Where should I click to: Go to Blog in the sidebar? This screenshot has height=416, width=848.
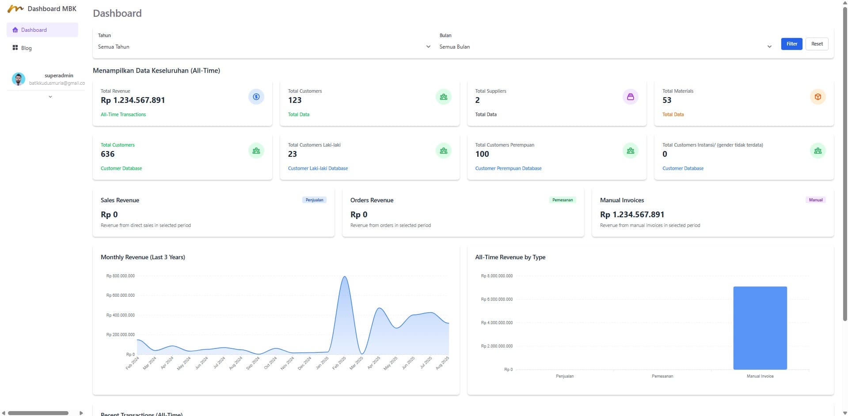[x=26, y=48]
